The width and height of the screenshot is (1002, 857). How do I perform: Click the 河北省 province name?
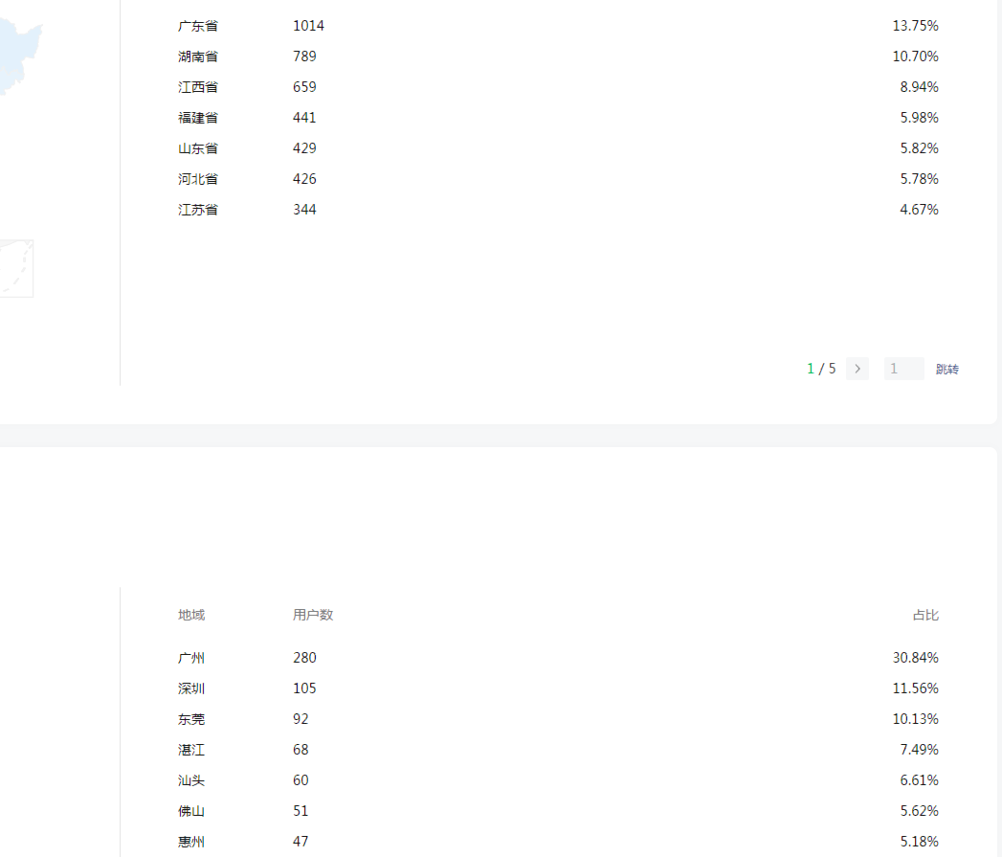(198, 179)
